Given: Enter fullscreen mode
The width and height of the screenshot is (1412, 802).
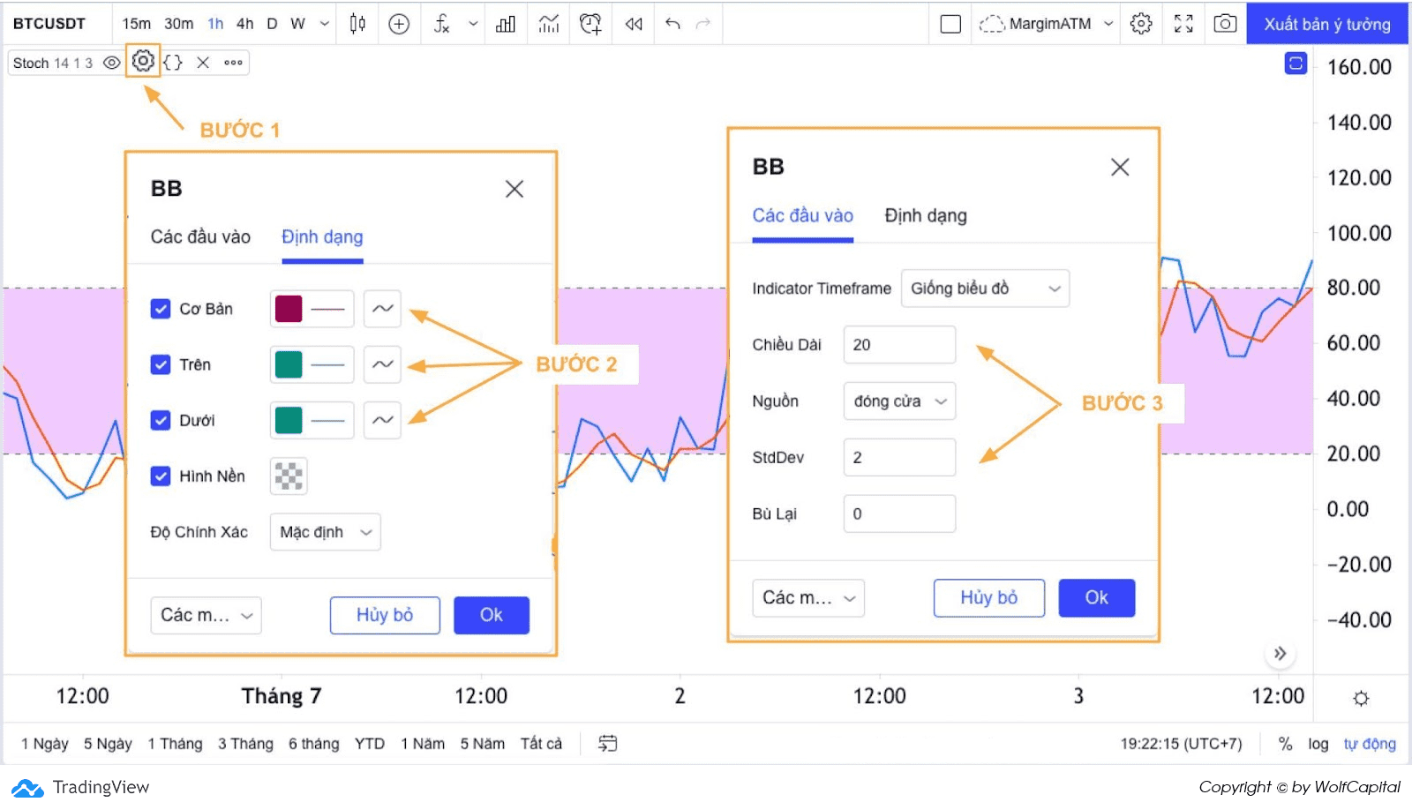Looking at the screenshot, I should point(1183,24).
